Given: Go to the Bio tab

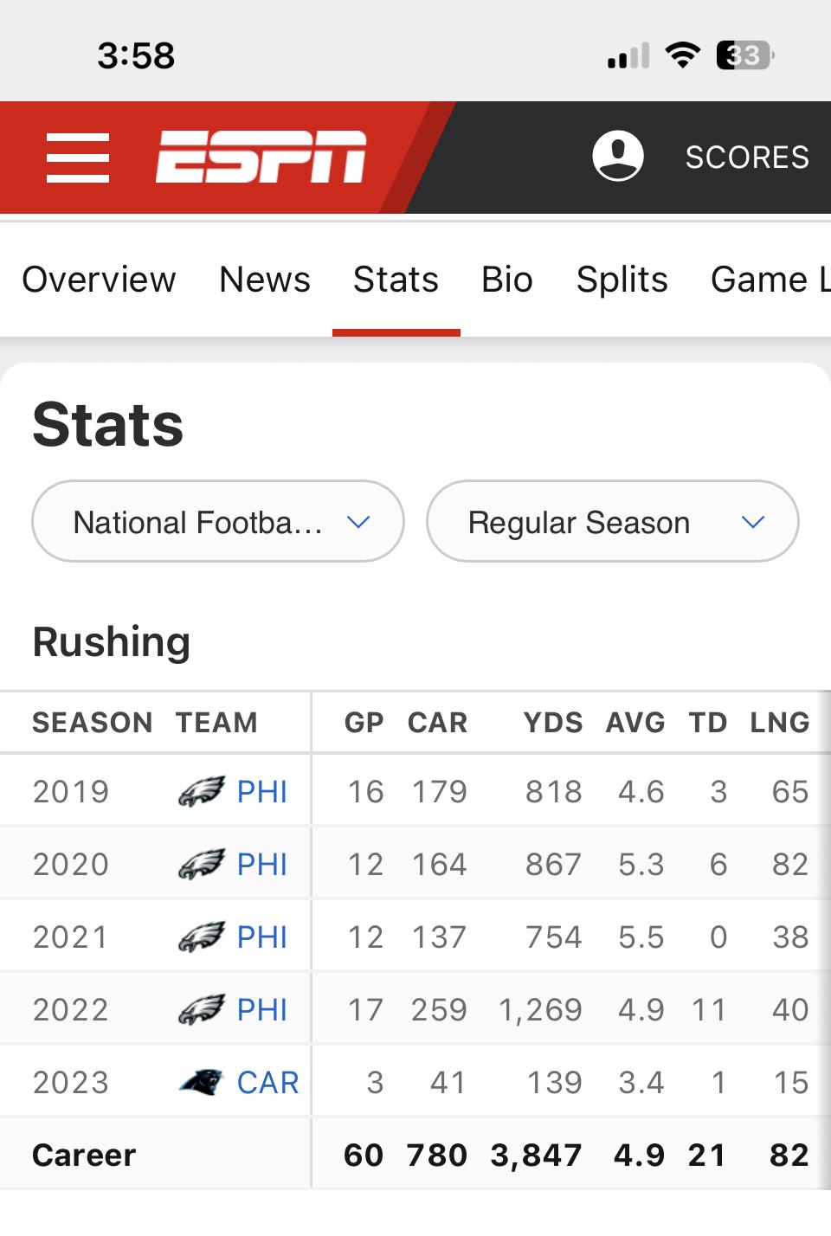Looking at the screenshot, I should (x=507, y=280).
